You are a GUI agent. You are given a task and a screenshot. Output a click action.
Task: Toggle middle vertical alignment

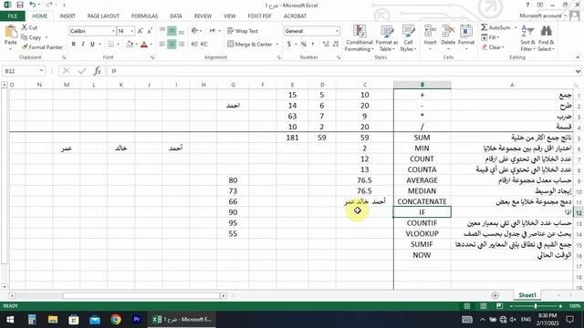pyautogui.click(x=172, y=31)
